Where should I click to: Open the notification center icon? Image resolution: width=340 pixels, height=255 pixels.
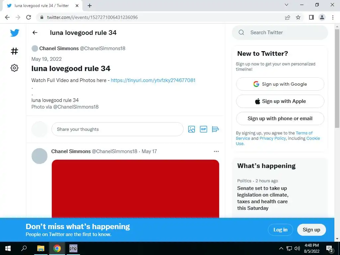330,249
